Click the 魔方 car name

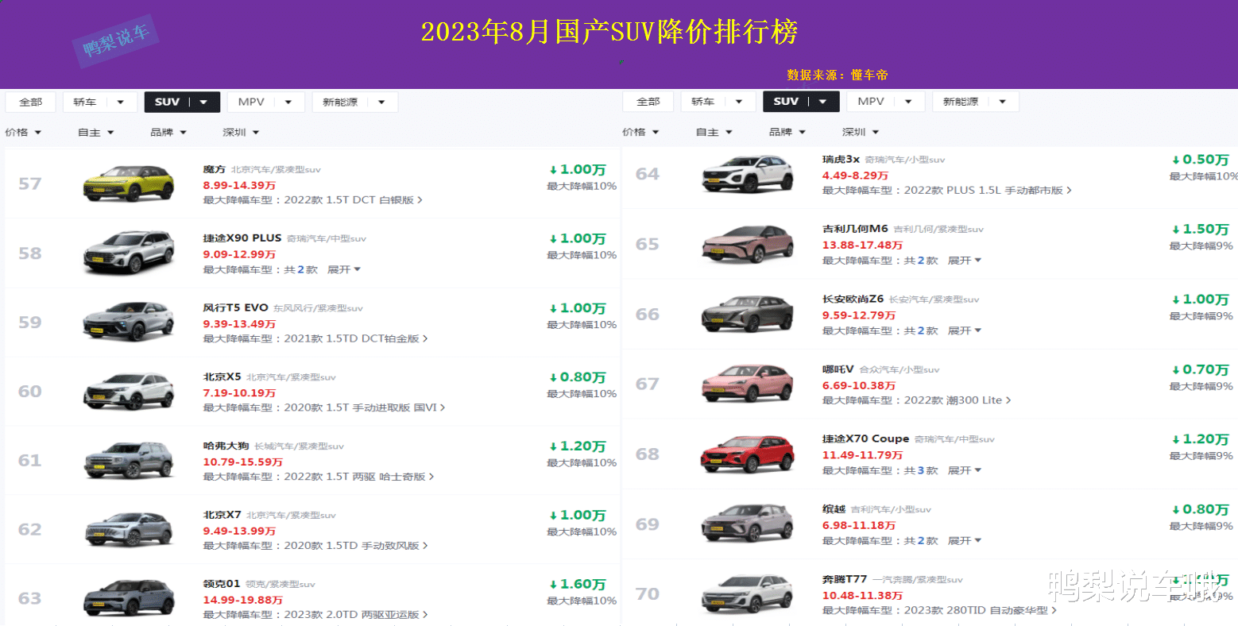(x=214, y=169)
